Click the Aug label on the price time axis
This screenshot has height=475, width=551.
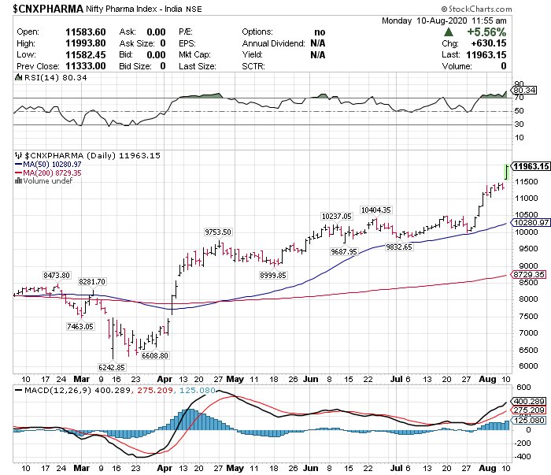488,380
